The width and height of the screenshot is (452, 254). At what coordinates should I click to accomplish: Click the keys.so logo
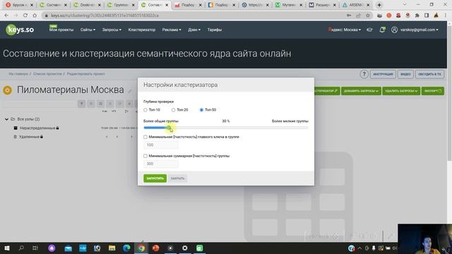click(x=20, y=30)
